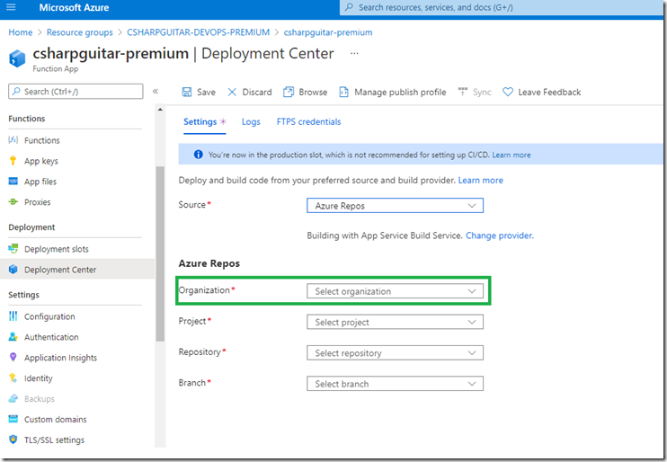Click the Backups cloud icon
Screen dimensions: 667x462
pyautogui.click(x=13, y=398)
